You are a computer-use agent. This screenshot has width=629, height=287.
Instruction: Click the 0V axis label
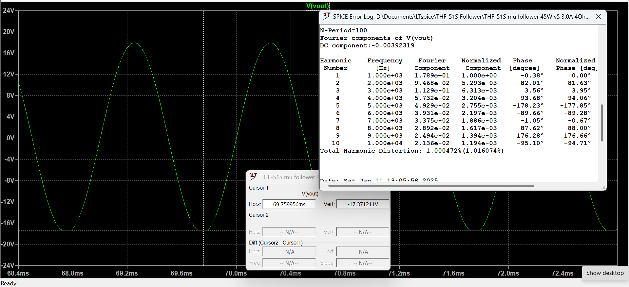coord(10,138)
